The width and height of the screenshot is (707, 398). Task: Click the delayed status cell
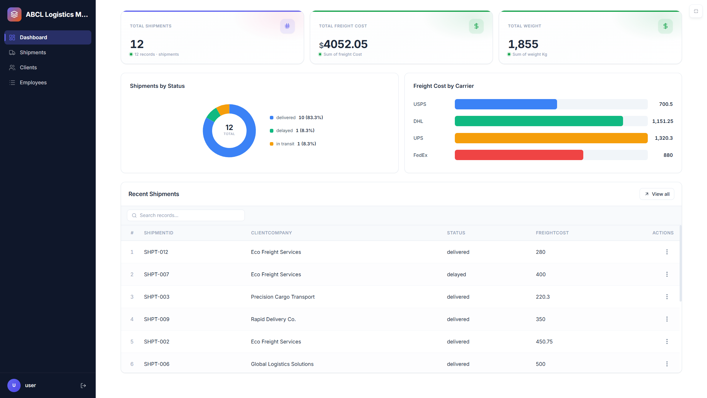point(456,274)
